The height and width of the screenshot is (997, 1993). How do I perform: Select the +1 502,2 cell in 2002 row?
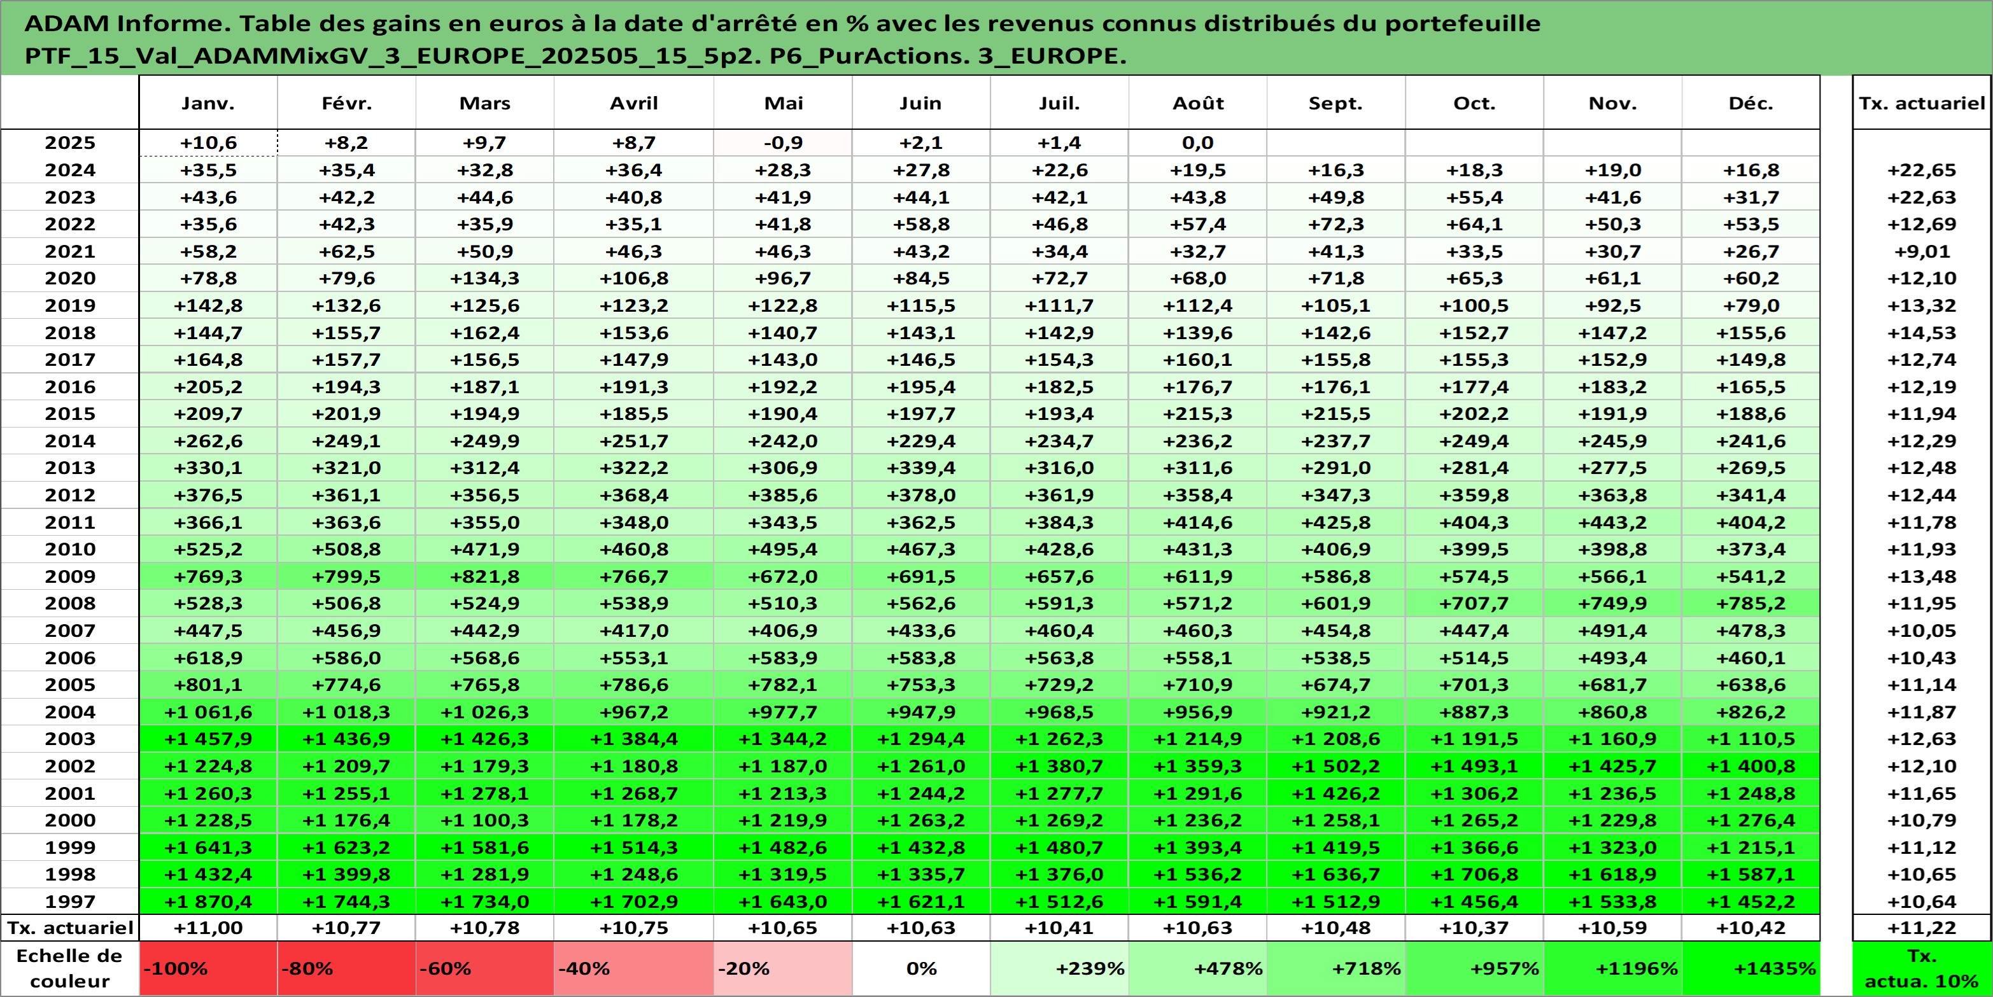pos(1336,766)
